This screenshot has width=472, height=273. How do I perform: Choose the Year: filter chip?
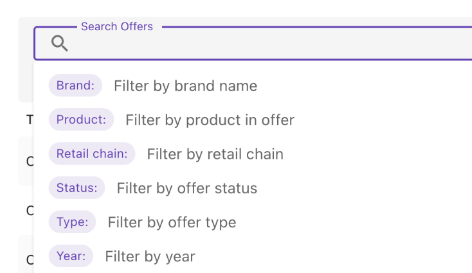coord(71,256)
